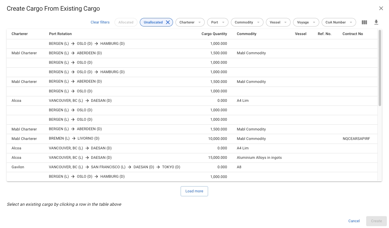Click Cancel to dismiss the dialog

tap(354, 221)
